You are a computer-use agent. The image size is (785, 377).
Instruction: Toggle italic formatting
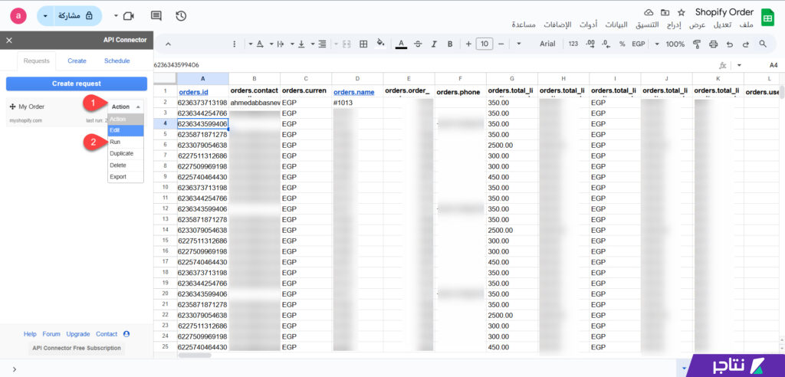pyautogui.click(x=434, y=44)
